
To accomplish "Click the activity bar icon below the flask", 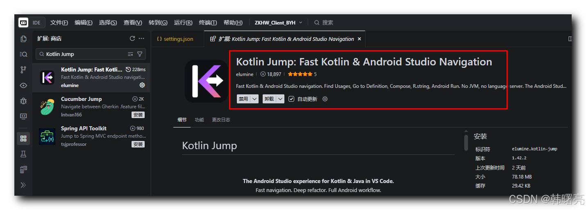I will tap(23, 170).
